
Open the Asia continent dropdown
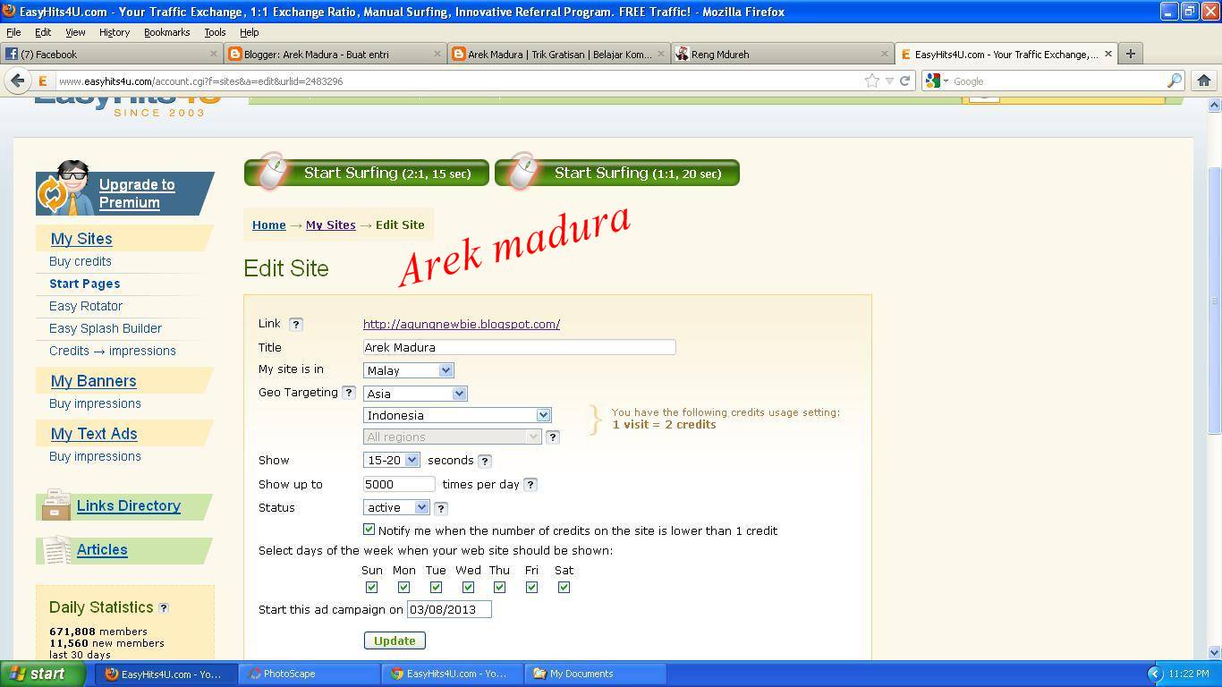pyautogui.click(x=415, y=394)
